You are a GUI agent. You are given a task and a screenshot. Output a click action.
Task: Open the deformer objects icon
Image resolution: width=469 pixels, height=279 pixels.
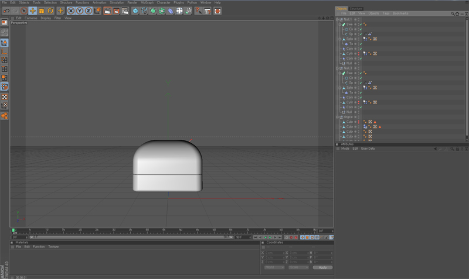(171, 11)
